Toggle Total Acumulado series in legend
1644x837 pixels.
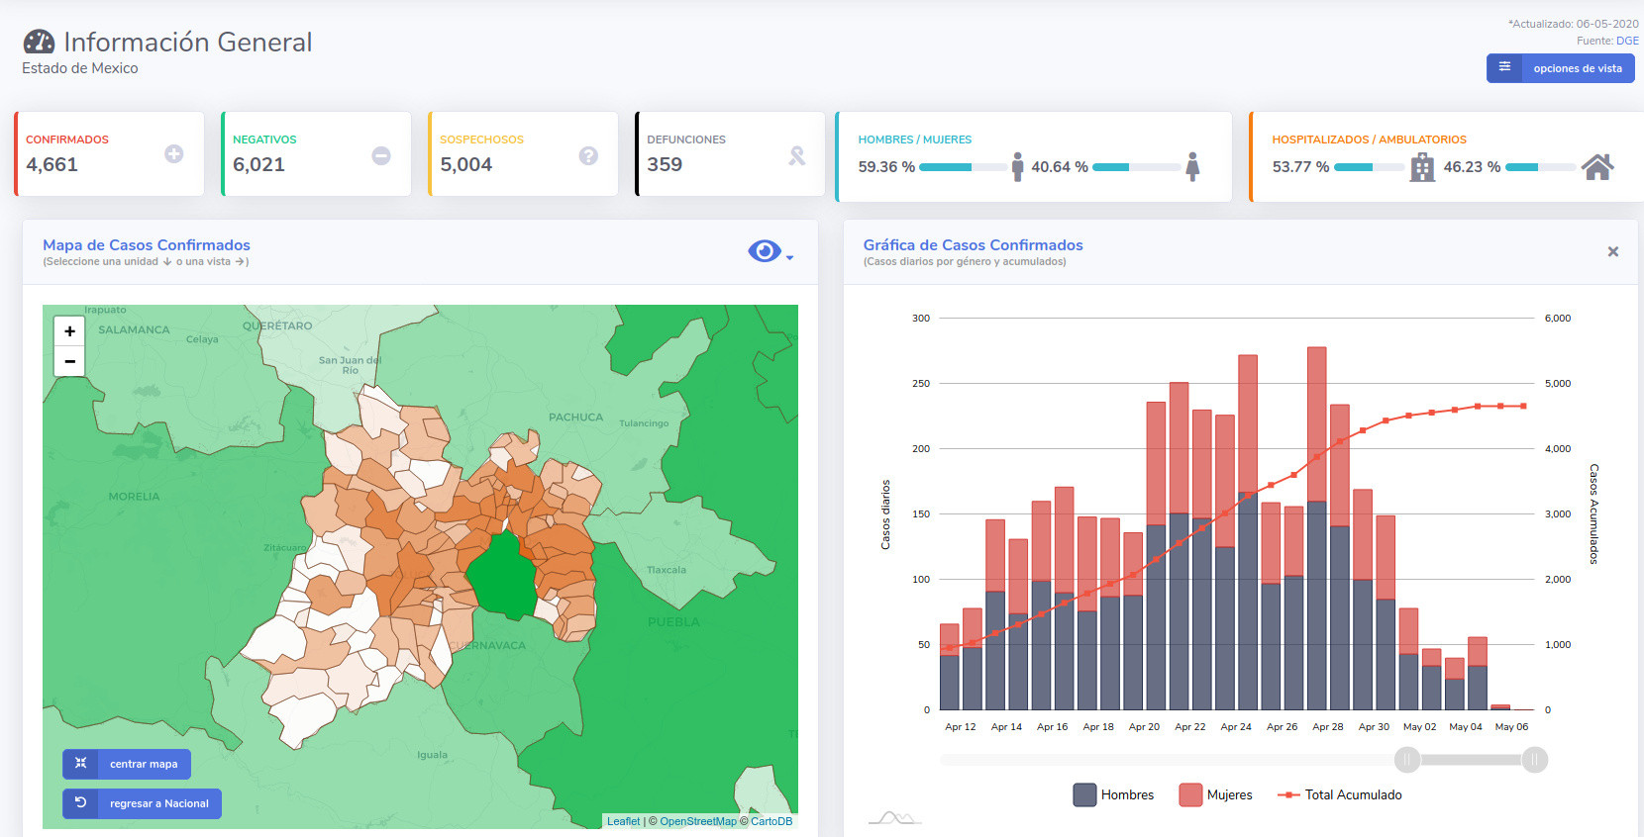[x=1340, y=794]
